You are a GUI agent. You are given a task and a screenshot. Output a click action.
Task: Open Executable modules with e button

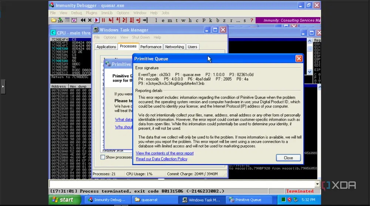click(163, 20)
